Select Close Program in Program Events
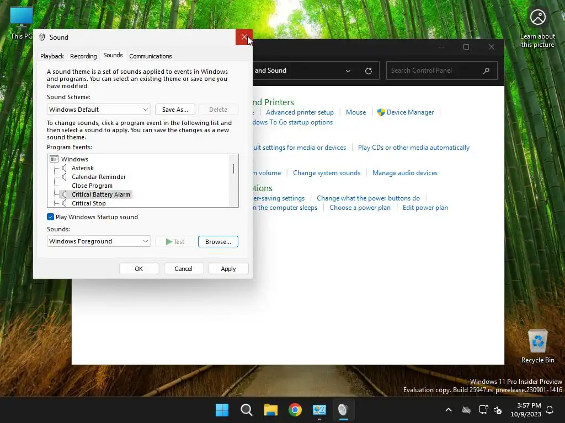 point(92,186)
